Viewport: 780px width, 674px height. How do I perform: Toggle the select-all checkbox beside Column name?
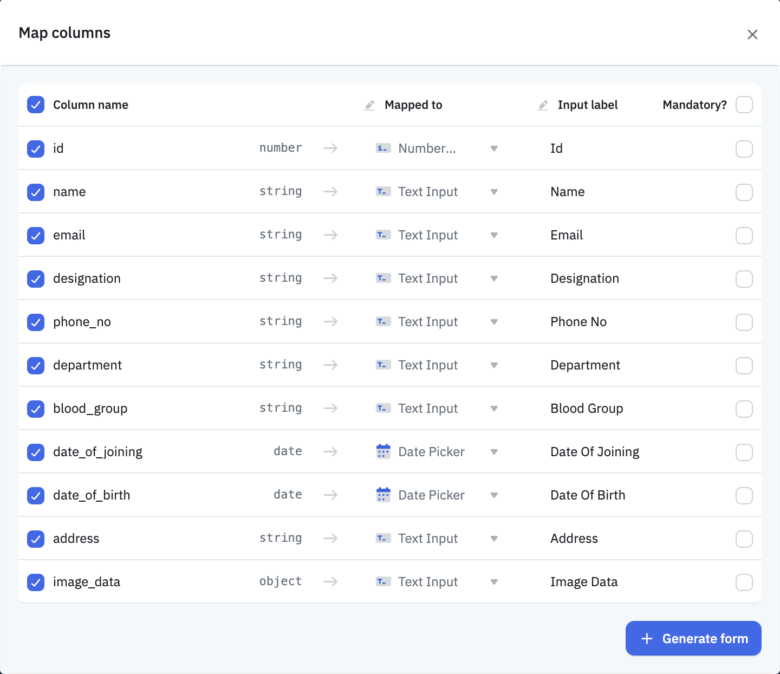click(35, 105)
